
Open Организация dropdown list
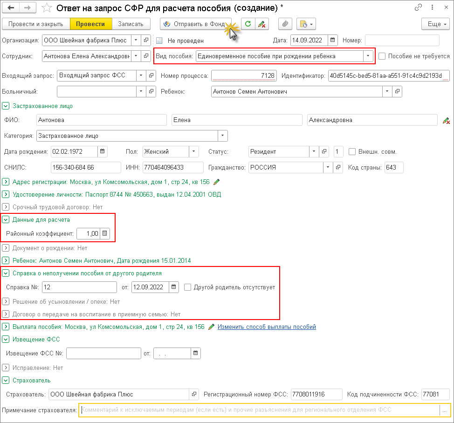tap(136, 40)
